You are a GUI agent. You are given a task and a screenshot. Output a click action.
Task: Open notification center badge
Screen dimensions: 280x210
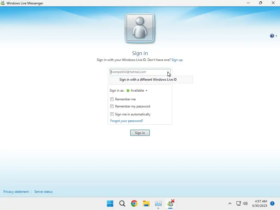tap(272, 203)
